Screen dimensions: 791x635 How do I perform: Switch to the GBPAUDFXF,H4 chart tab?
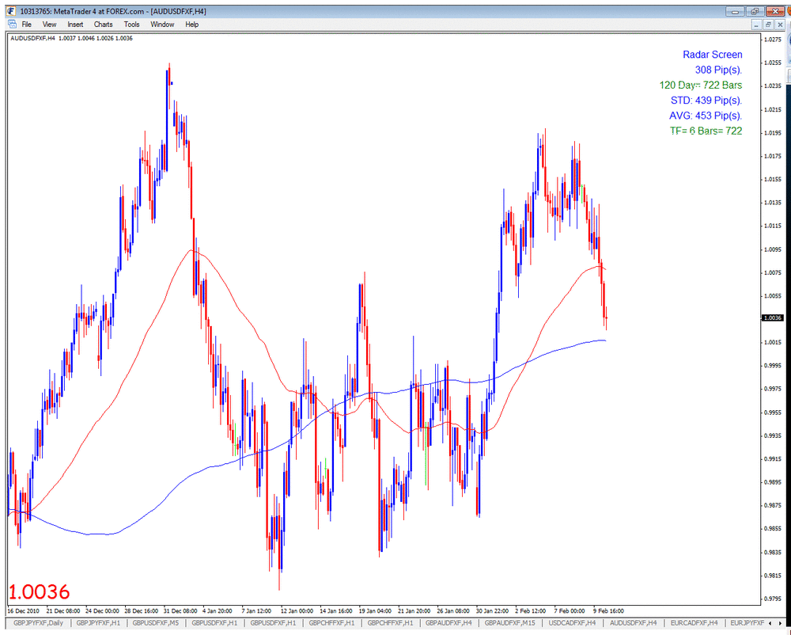coord(448,623)
